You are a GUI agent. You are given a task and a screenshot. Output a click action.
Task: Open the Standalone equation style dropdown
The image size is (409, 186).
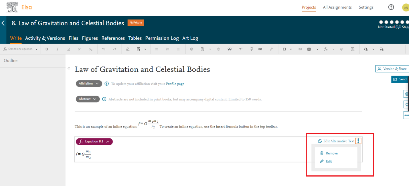click(20, 49)
